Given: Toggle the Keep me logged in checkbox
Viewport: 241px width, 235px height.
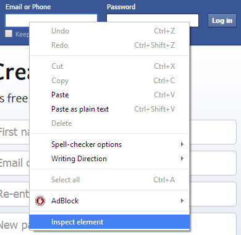Looking at the screenshot, I should coord(9,33).
